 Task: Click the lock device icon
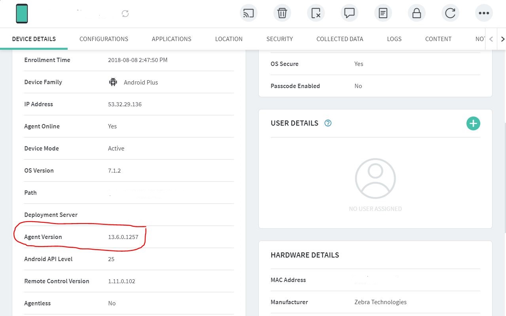[417, 13]
